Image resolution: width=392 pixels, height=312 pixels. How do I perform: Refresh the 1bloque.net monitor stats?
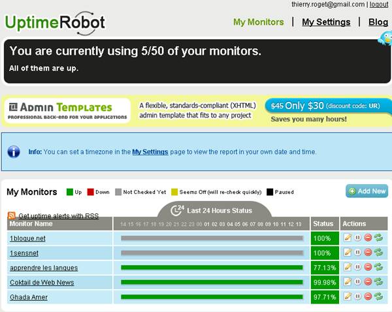(378, 238)
